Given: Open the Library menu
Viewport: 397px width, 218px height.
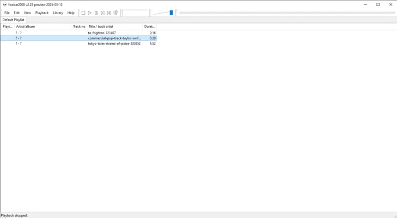Looking at the screenshot, I should tap(58, 13).
